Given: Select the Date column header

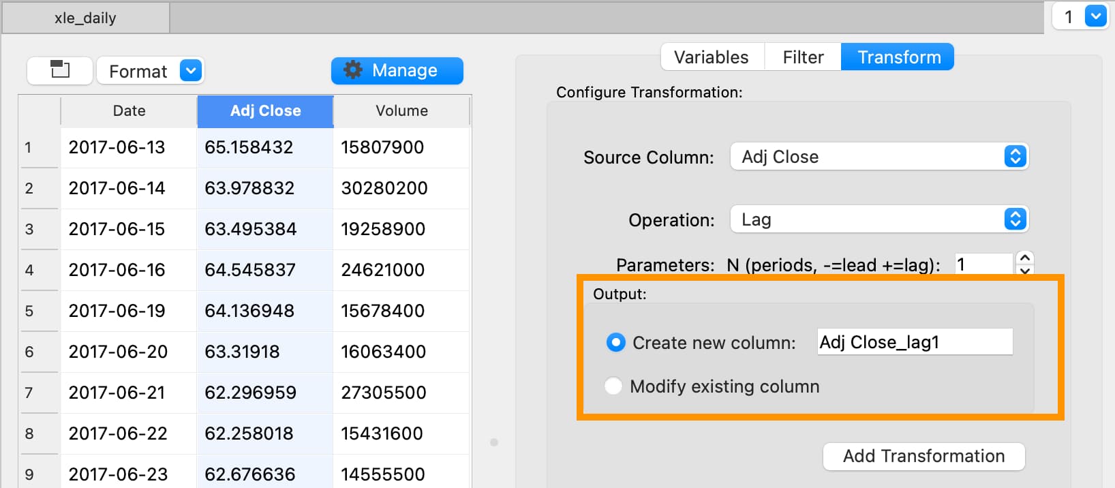Looking at the screenshot, I should coord(129,111).
